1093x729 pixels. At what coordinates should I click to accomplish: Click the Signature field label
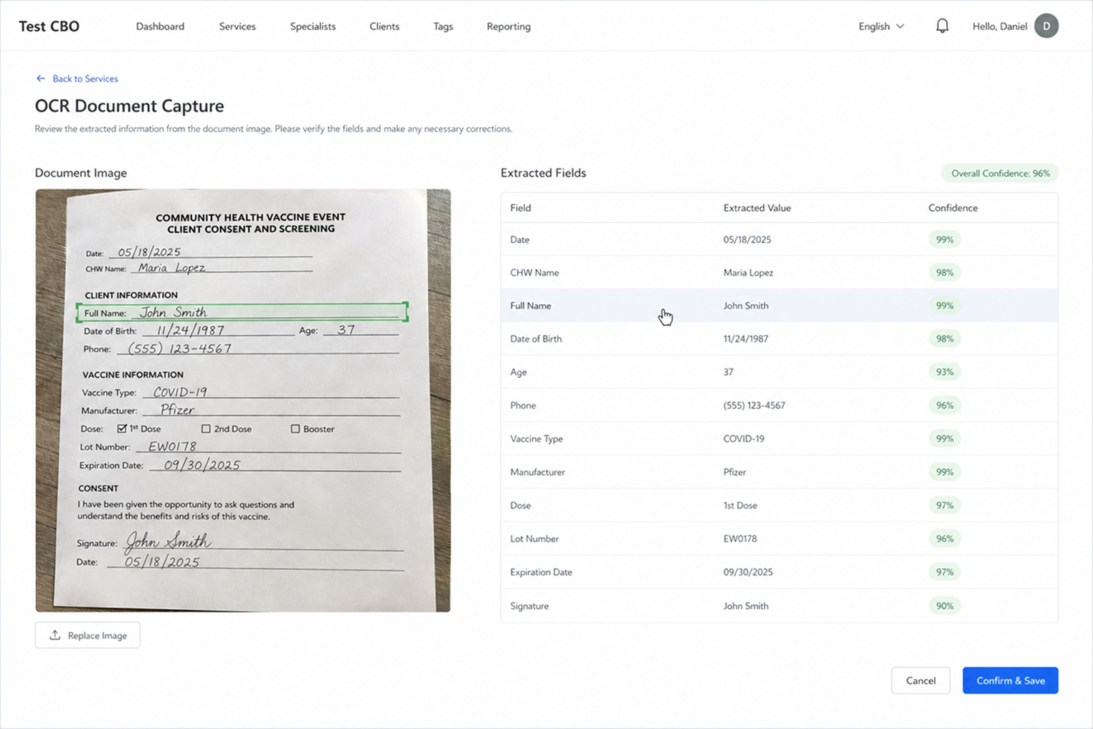(x=529, y=606)
